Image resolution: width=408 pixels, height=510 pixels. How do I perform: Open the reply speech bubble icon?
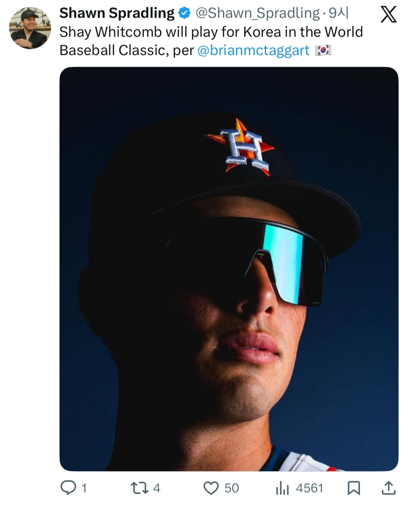68,488
